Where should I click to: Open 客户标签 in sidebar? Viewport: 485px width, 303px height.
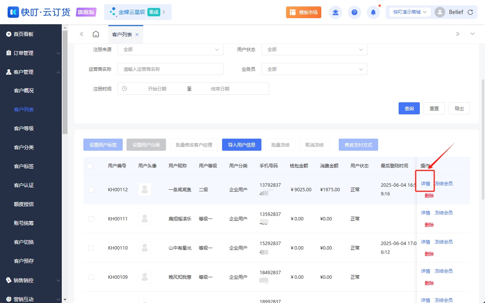click(24, 166)
